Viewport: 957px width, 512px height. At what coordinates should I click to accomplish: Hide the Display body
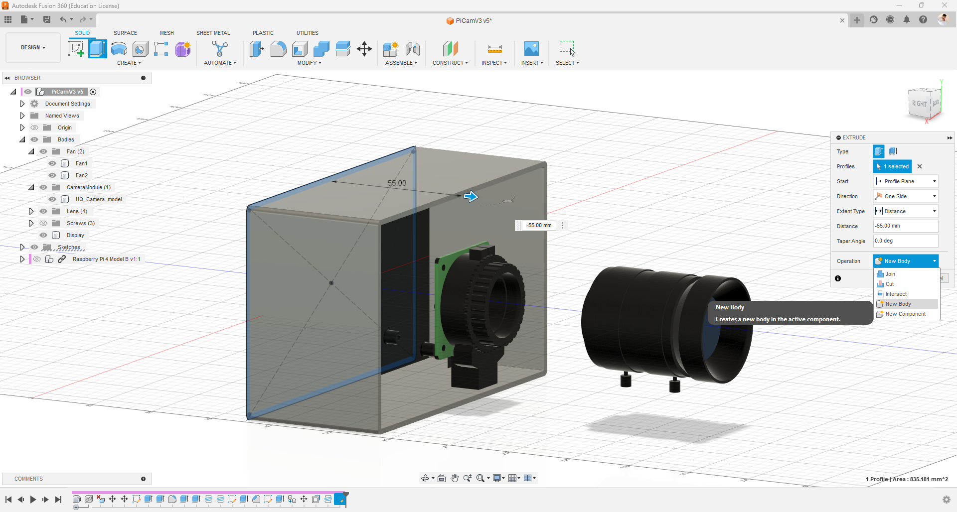pyautogui.click(x=43, y=235)
